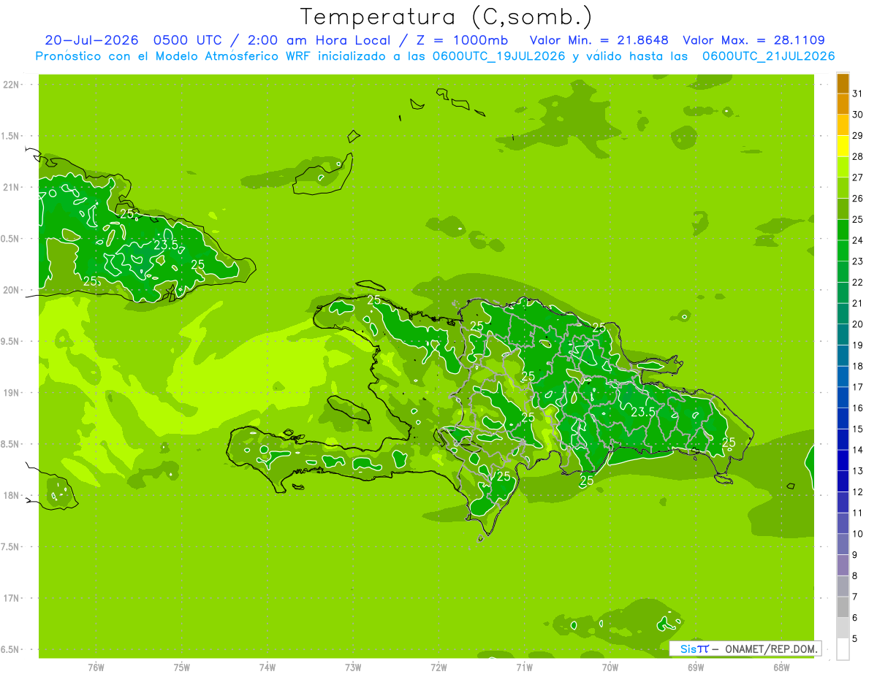Select the '75W' longitude label
Image resolution: width=877 pixels, height=677 pixels.
coord(182,668)
